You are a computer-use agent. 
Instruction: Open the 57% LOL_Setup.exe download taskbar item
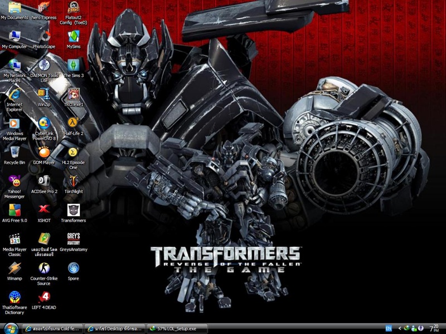click(x=177, y=328)
